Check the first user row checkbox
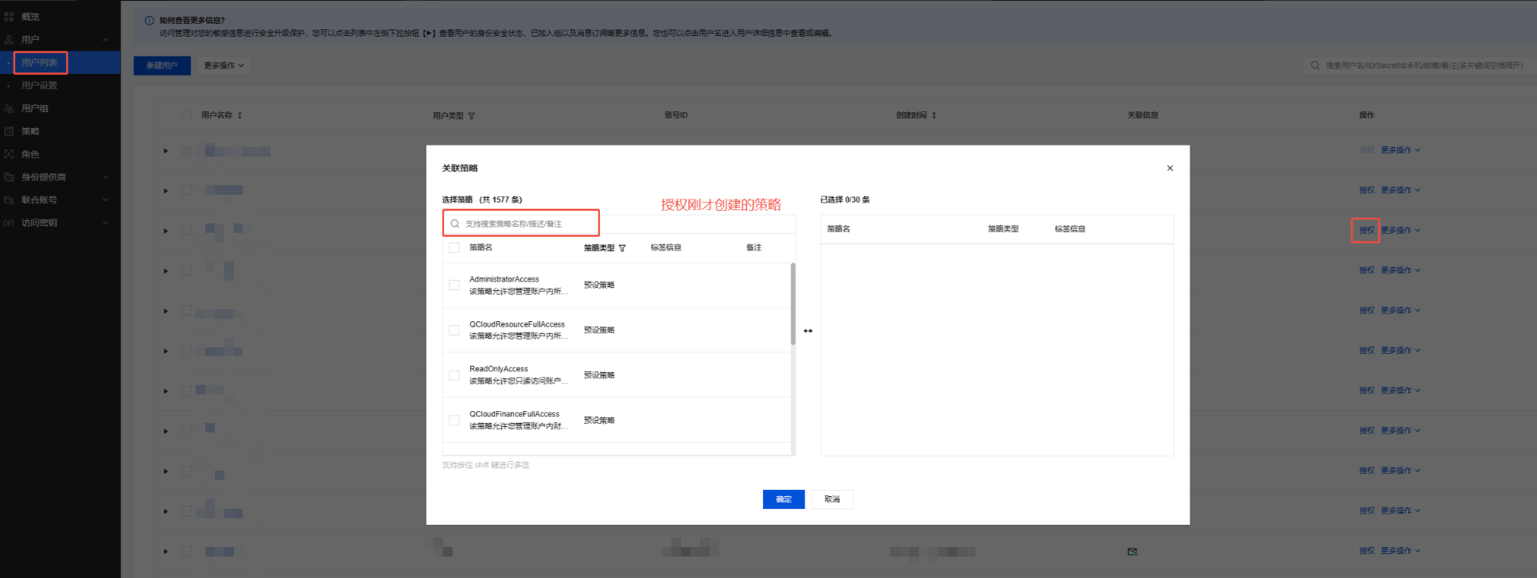Image resolution: width=1537 pixels, height=578 pixels. coord(186,150)
